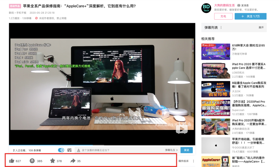Open video title B站最全Apple Care购买攻略

(x=249, y=85)
